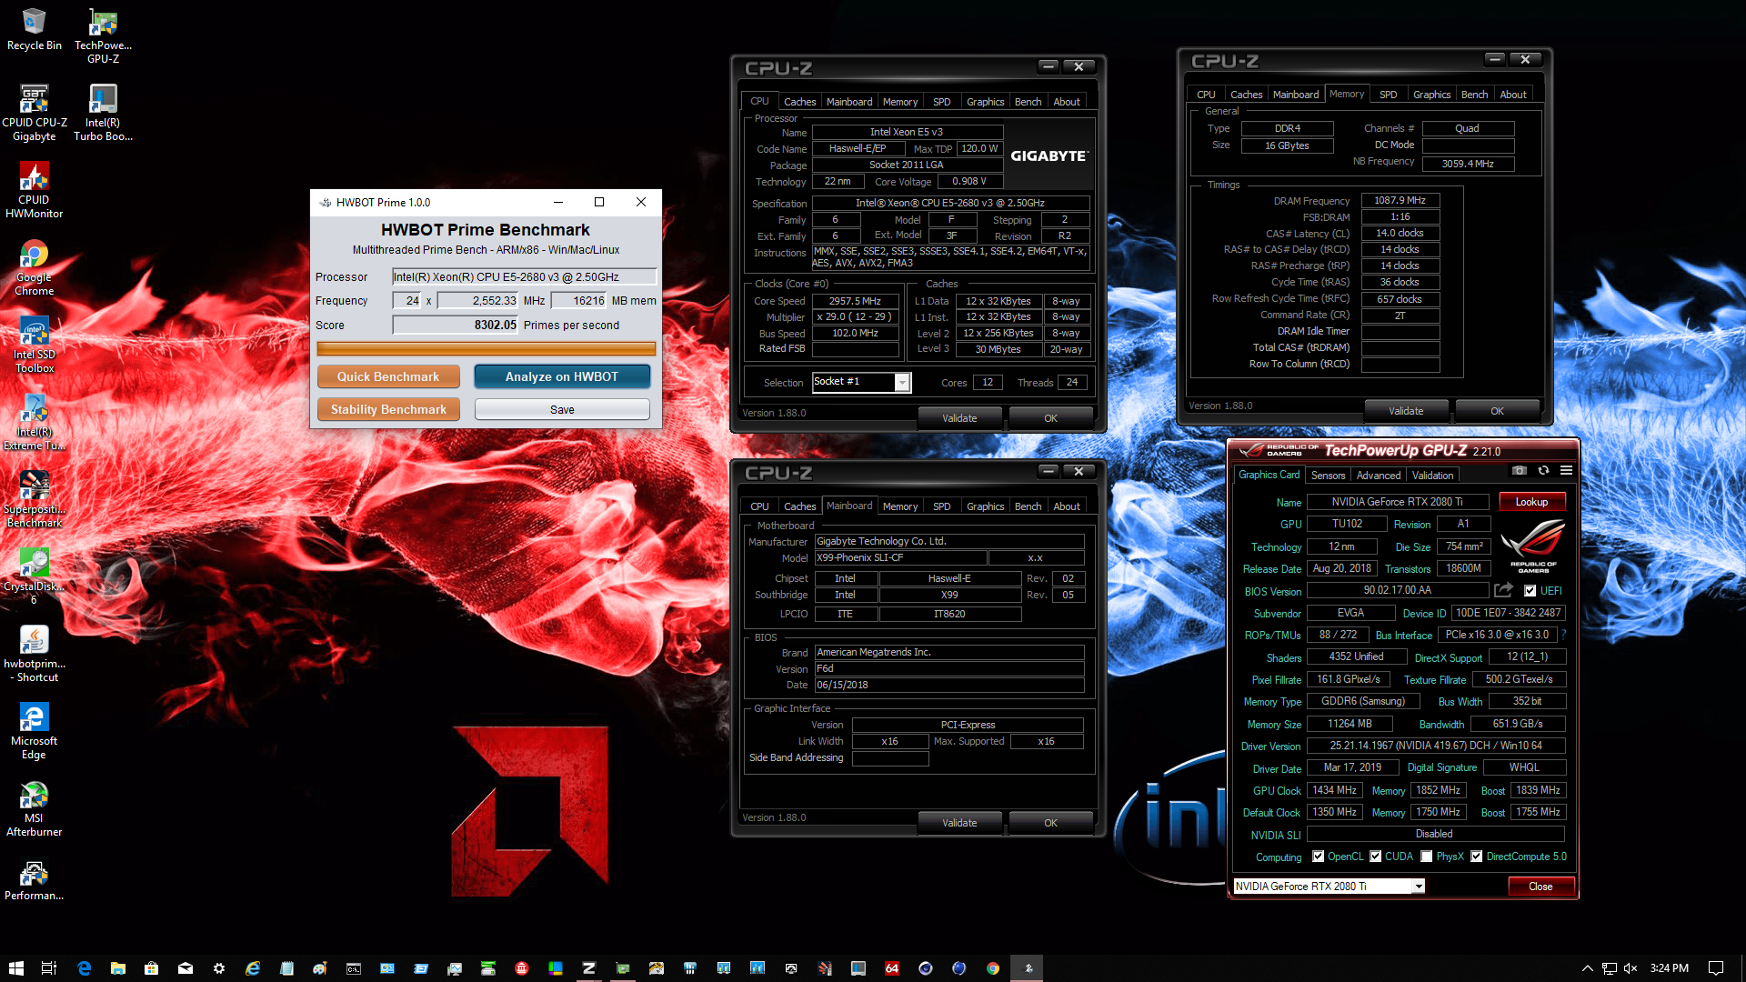
Task: Click Validate in the CPU-Z CPU window
Action: coord(959,418)
